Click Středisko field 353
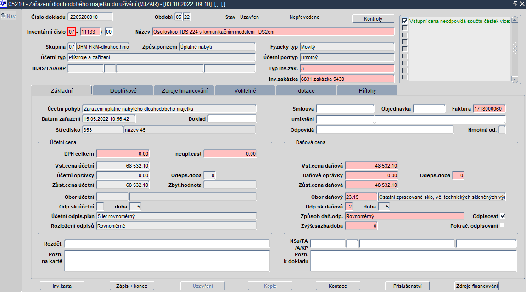Image resolution: width=526 pixels, height=292 pixels. (103, 130)
